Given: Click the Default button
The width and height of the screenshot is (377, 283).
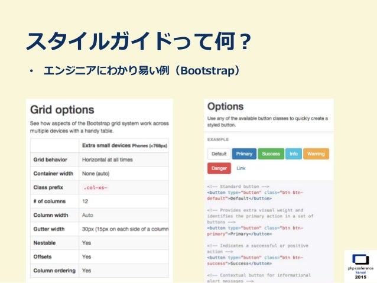Looking at the screenshot, I should click(219, 154).
